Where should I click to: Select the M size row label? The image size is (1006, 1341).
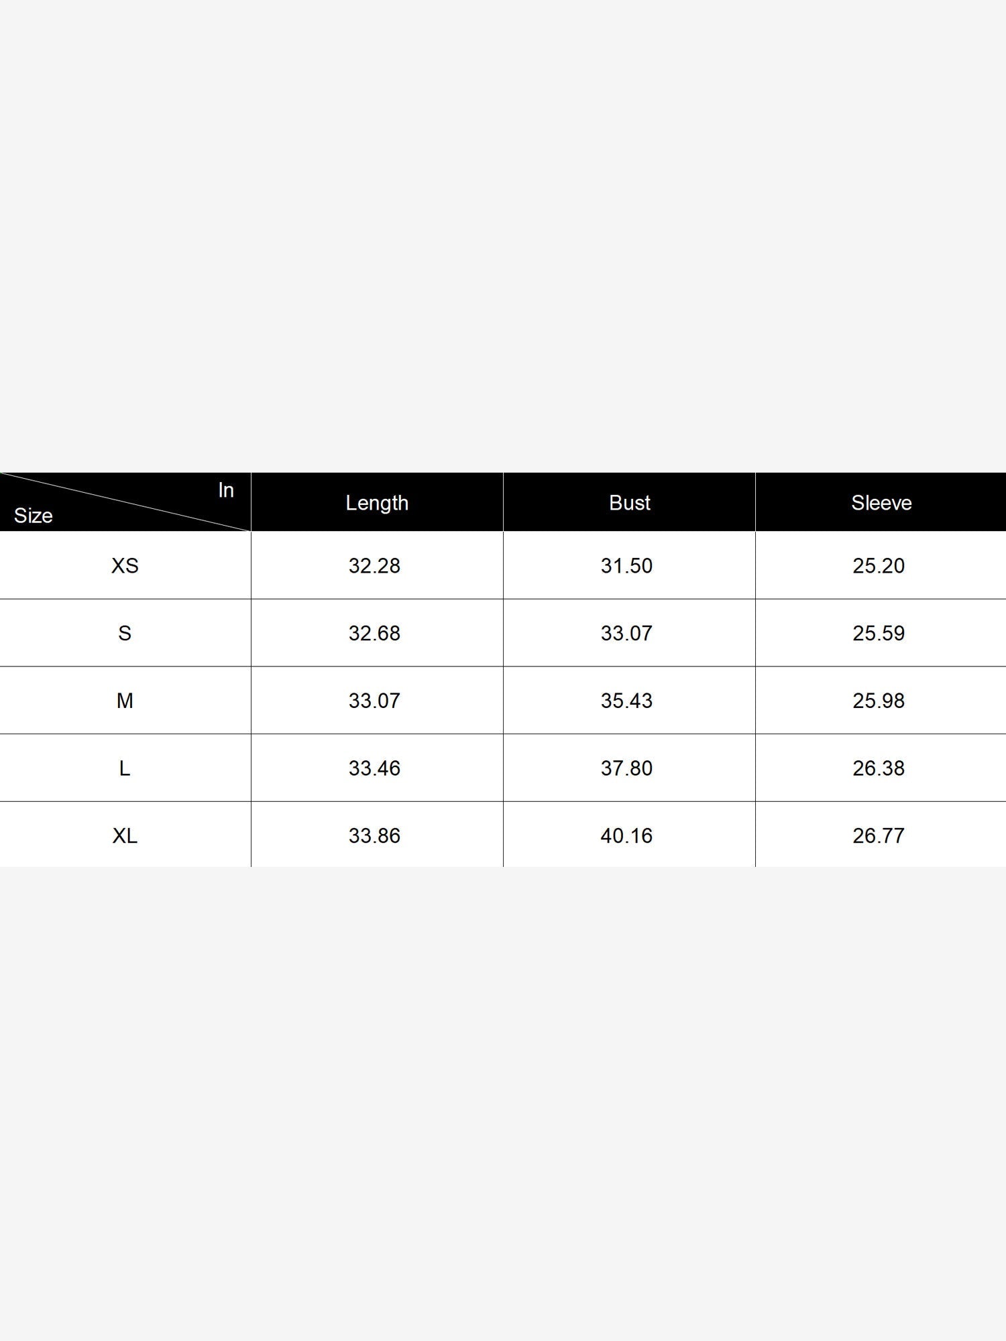point(125,701)
